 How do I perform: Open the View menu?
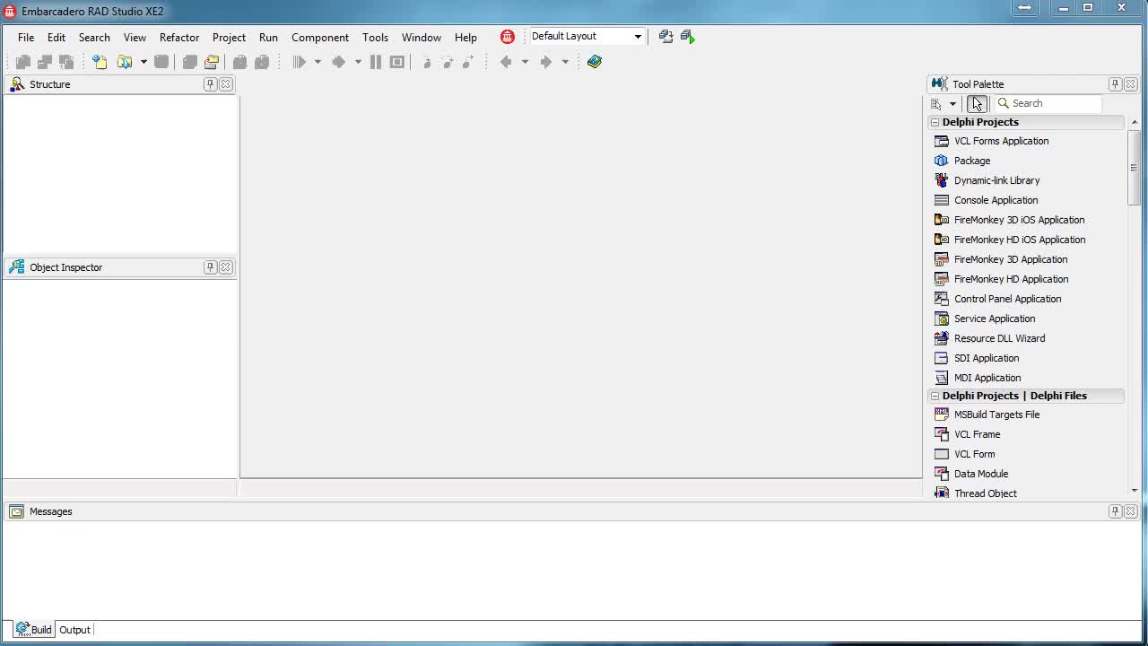coord(135,38)
